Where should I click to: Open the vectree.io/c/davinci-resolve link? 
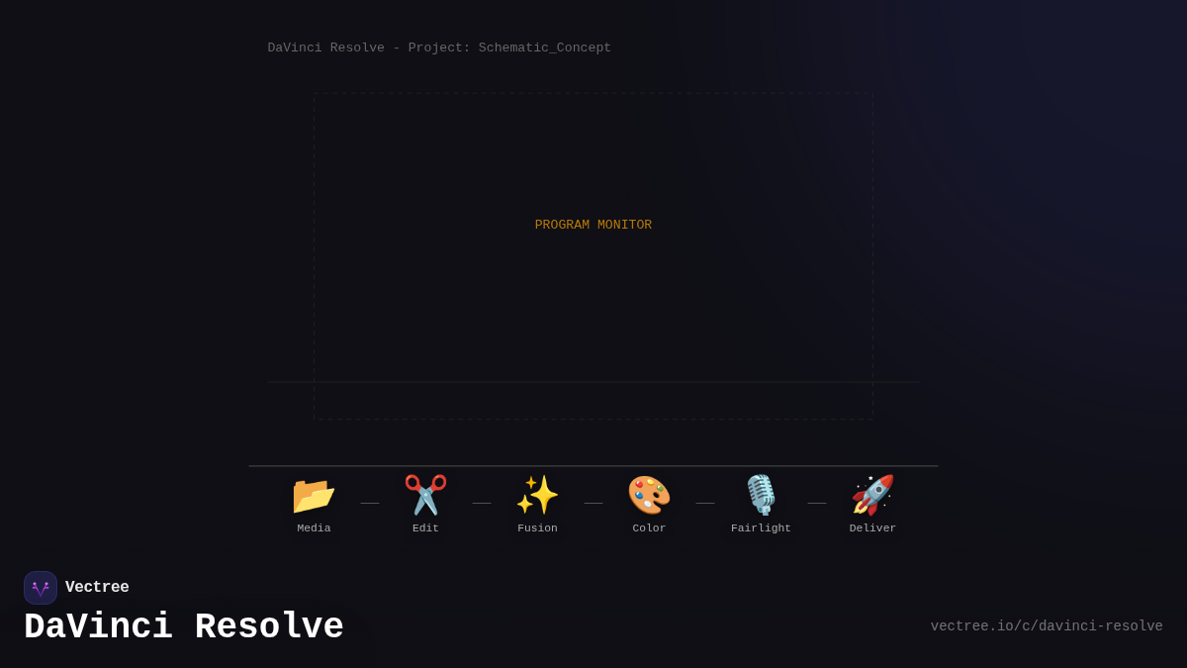click(x=1047, y=625)
